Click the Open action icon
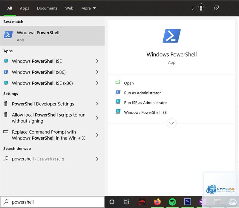The width and height of the screenshot is (239, 208). tap(118, 82)
